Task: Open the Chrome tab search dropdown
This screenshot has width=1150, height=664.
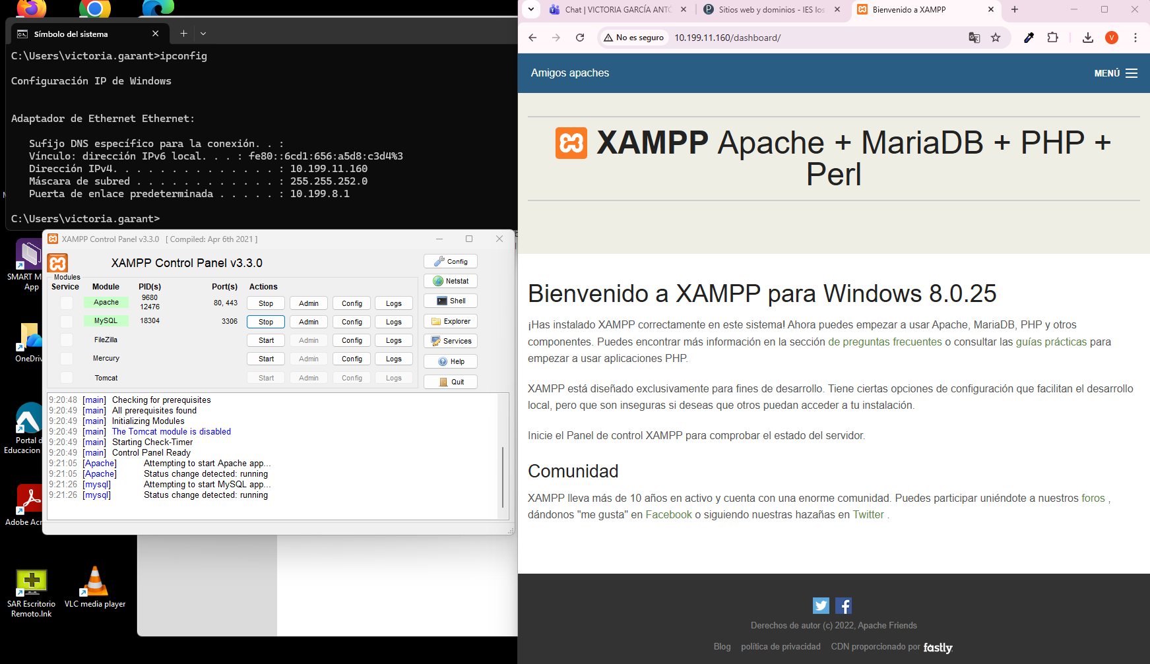Action: 531,9
